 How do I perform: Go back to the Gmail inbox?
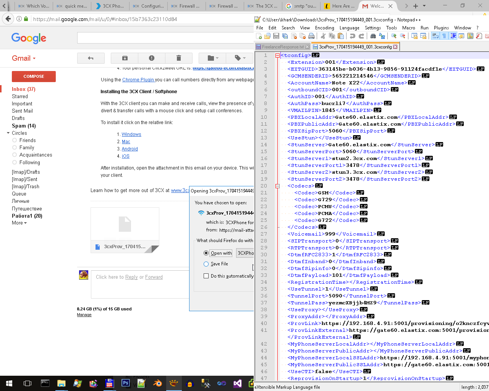point(91,58)
